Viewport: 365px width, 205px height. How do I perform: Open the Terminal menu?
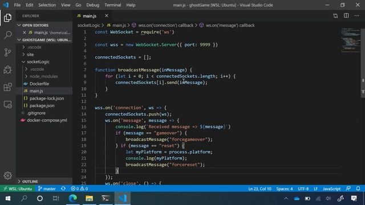point(113,5)
